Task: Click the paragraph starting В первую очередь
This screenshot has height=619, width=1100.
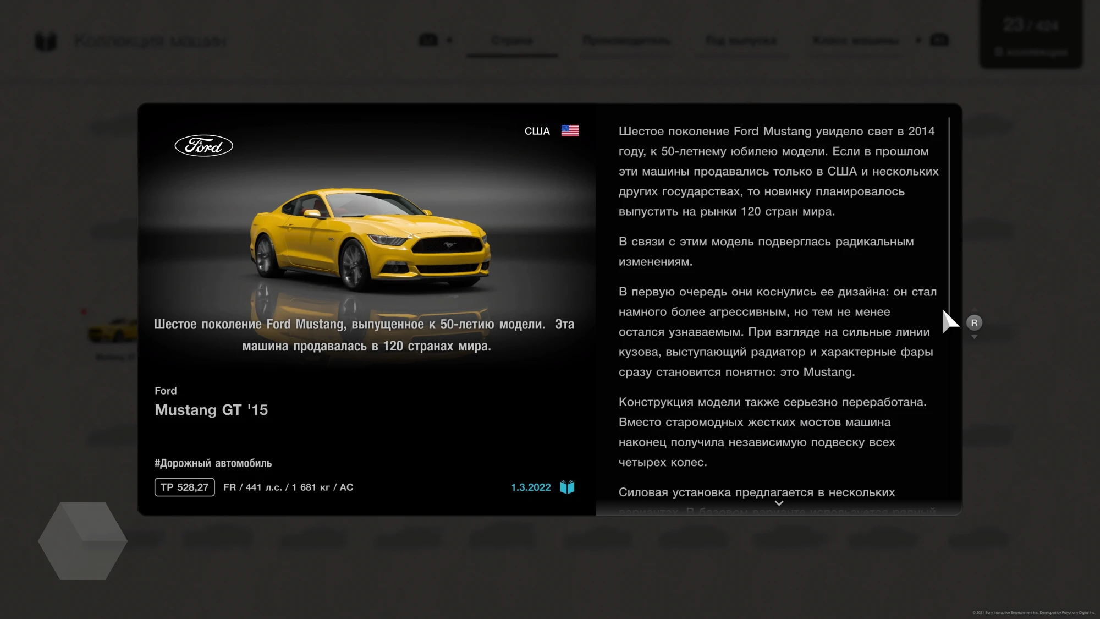Action: point(778,332)
